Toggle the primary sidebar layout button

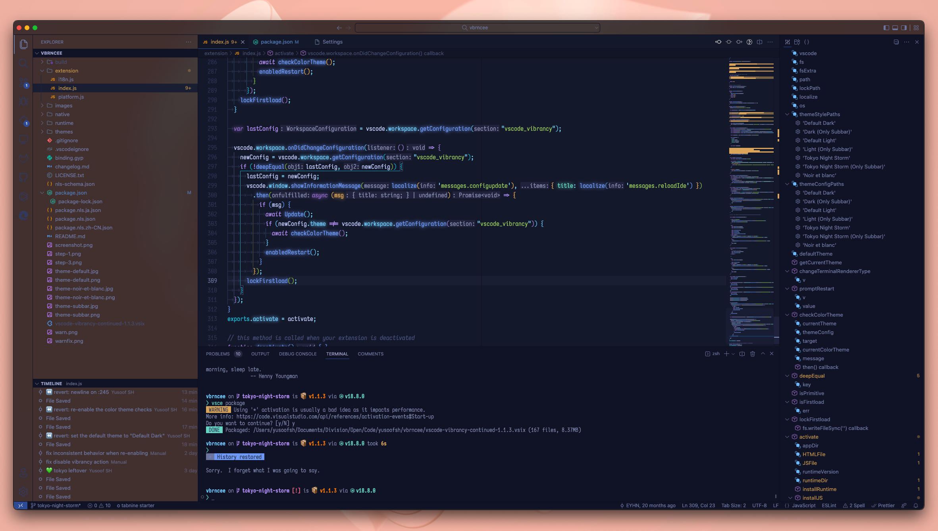coord(886,28)
